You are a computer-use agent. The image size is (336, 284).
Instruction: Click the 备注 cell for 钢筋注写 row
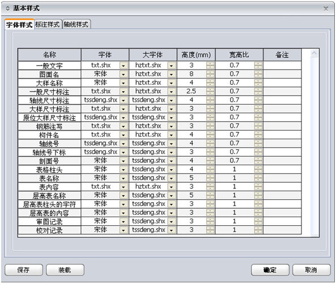point(282,126)
